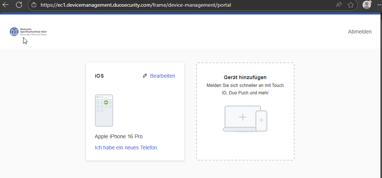The height and width of the screenshot is (178, 382).
Task: Click the iPhone illustration in the iOS card
Action: [x=104, y=110]
